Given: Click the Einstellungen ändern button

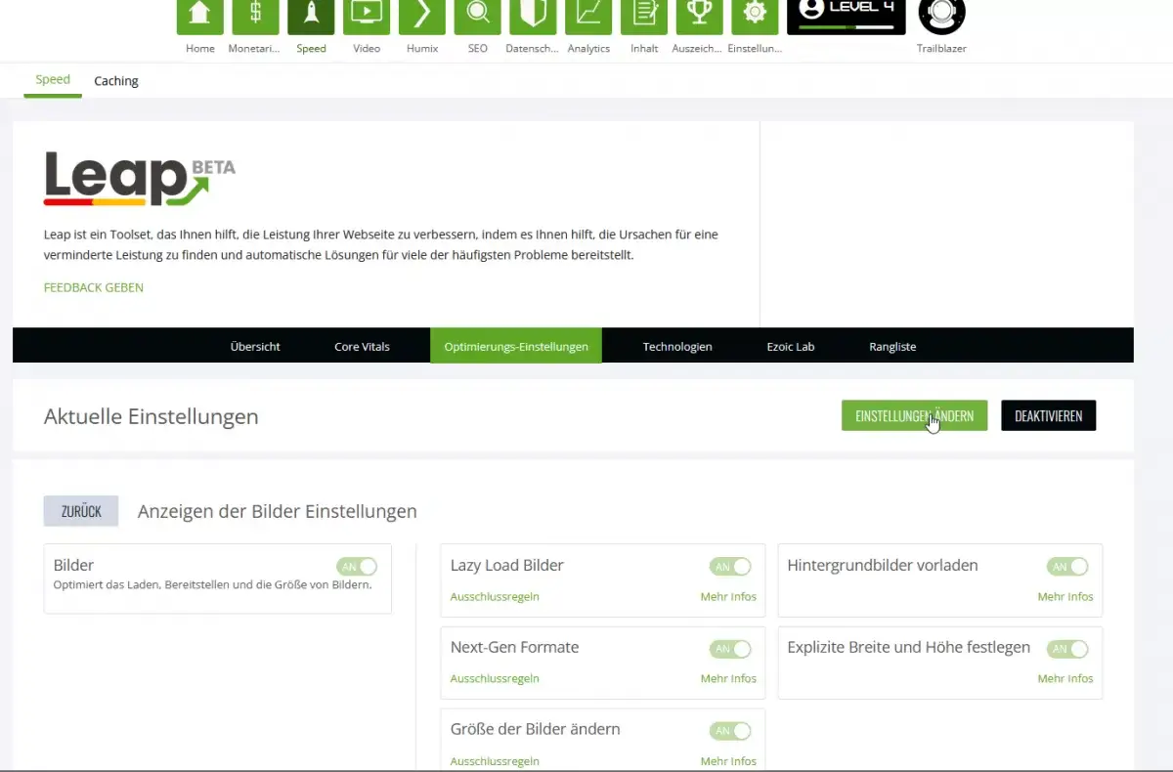Looking at the screenshot, I should [x=914, y=416].
